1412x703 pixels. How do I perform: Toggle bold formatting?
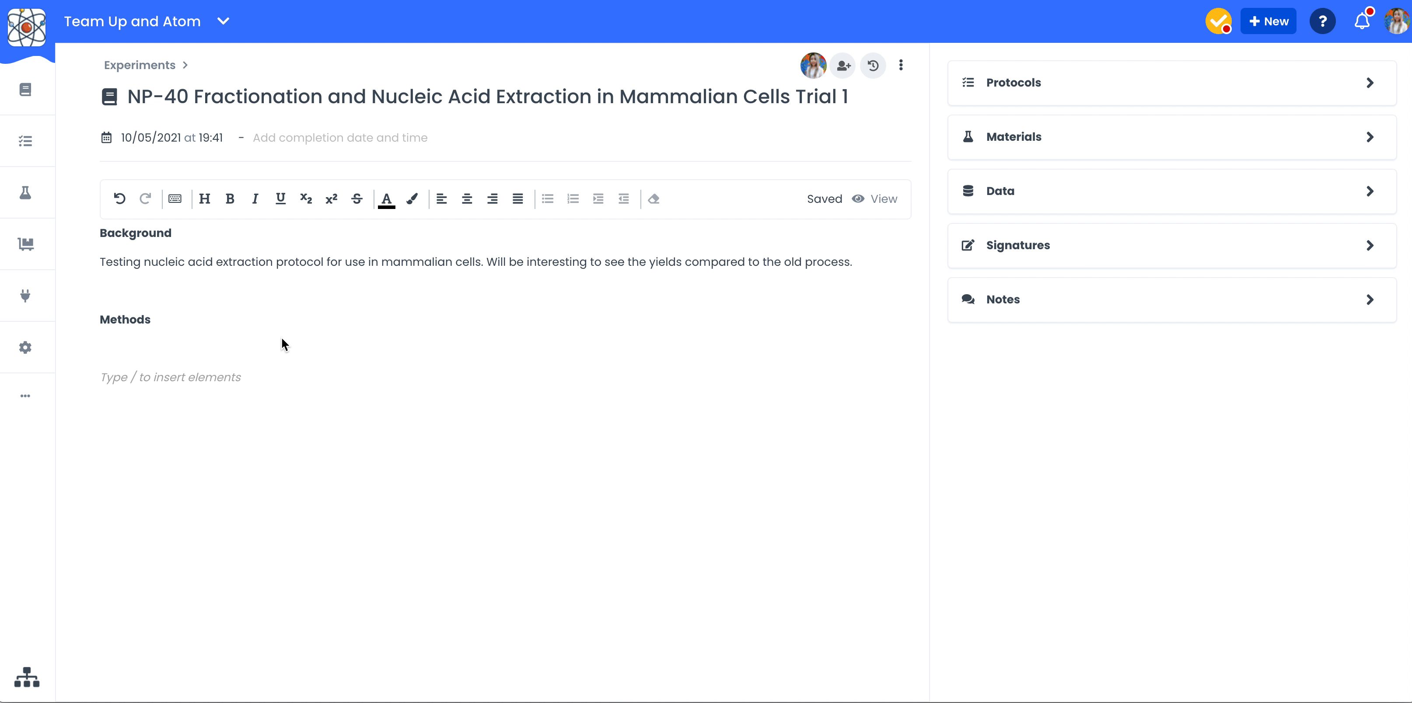pos(230,198)
